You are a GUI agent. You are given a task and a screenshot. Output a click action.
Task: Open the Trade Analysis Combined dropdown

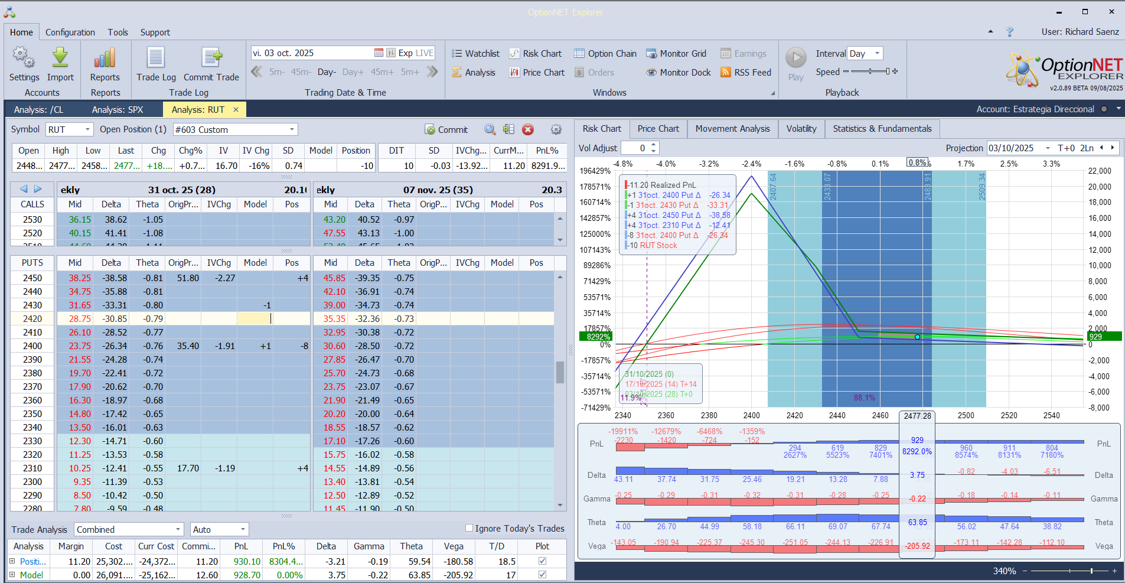tap(178, 530)
